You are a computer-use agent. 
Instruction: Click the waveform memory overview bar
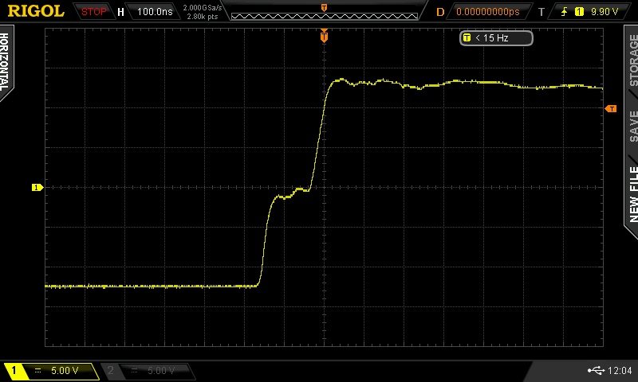click(x=325, y=16)
